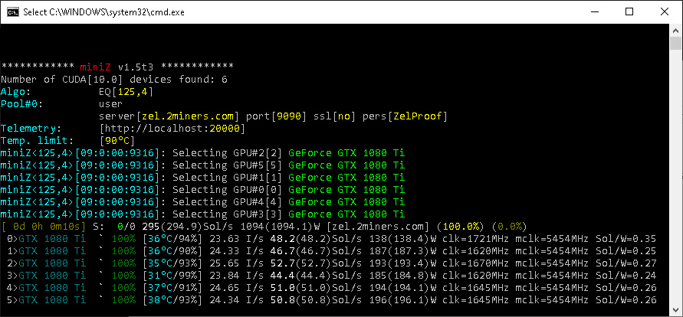
Task: Minimize the cmd.exe window
Action: click(593, 11)
